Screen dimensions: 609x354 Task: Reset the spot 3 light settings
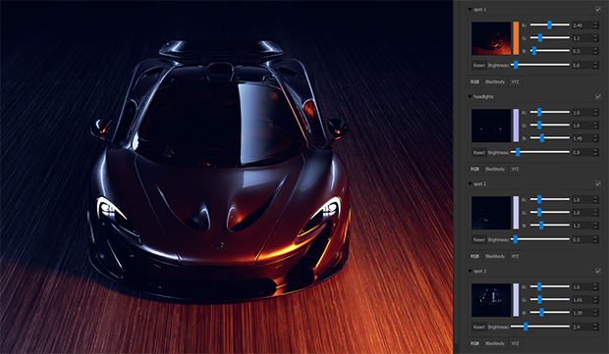pyautogui.click(x=478, y=327)
